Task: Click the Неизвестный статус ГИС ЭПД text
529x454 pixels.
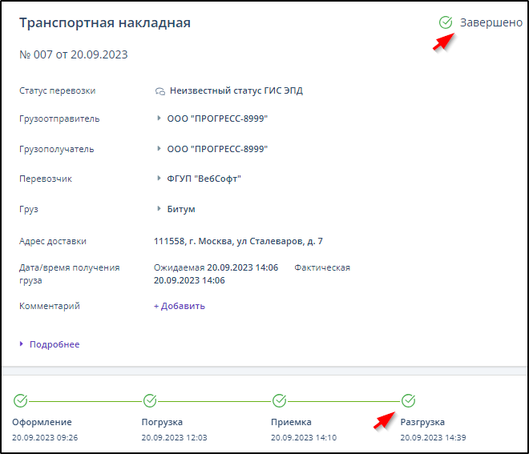Action: pos(236,91)
